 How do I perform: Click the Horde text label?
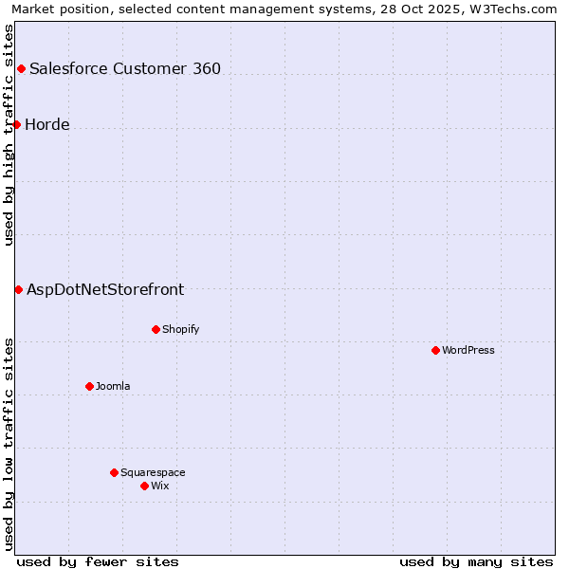point(47,124)
